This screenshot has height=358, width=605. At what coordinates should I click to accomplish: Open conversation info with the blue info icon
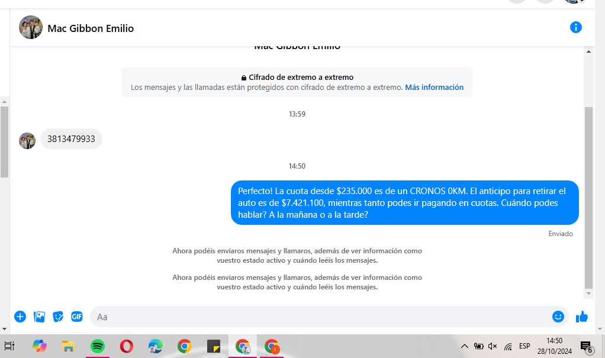[575, 27]
